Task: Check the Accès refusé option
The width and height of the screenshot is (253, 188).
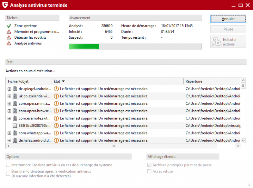Action: (x=149, y=171)
